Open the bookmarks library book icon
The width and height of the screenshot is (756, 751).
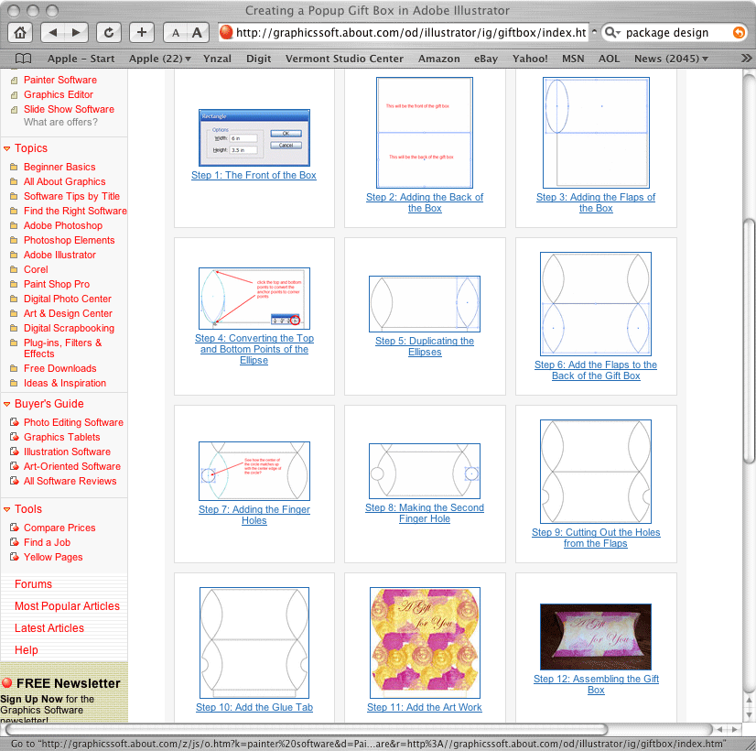point(23,59)
